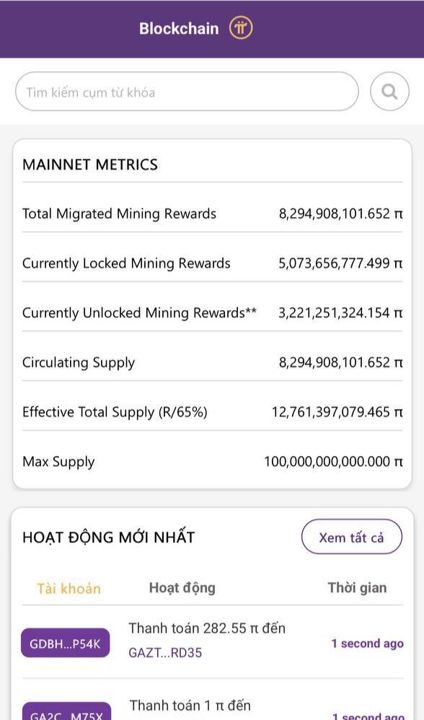Click the Pi coin logo icon

tap(241, 28)
